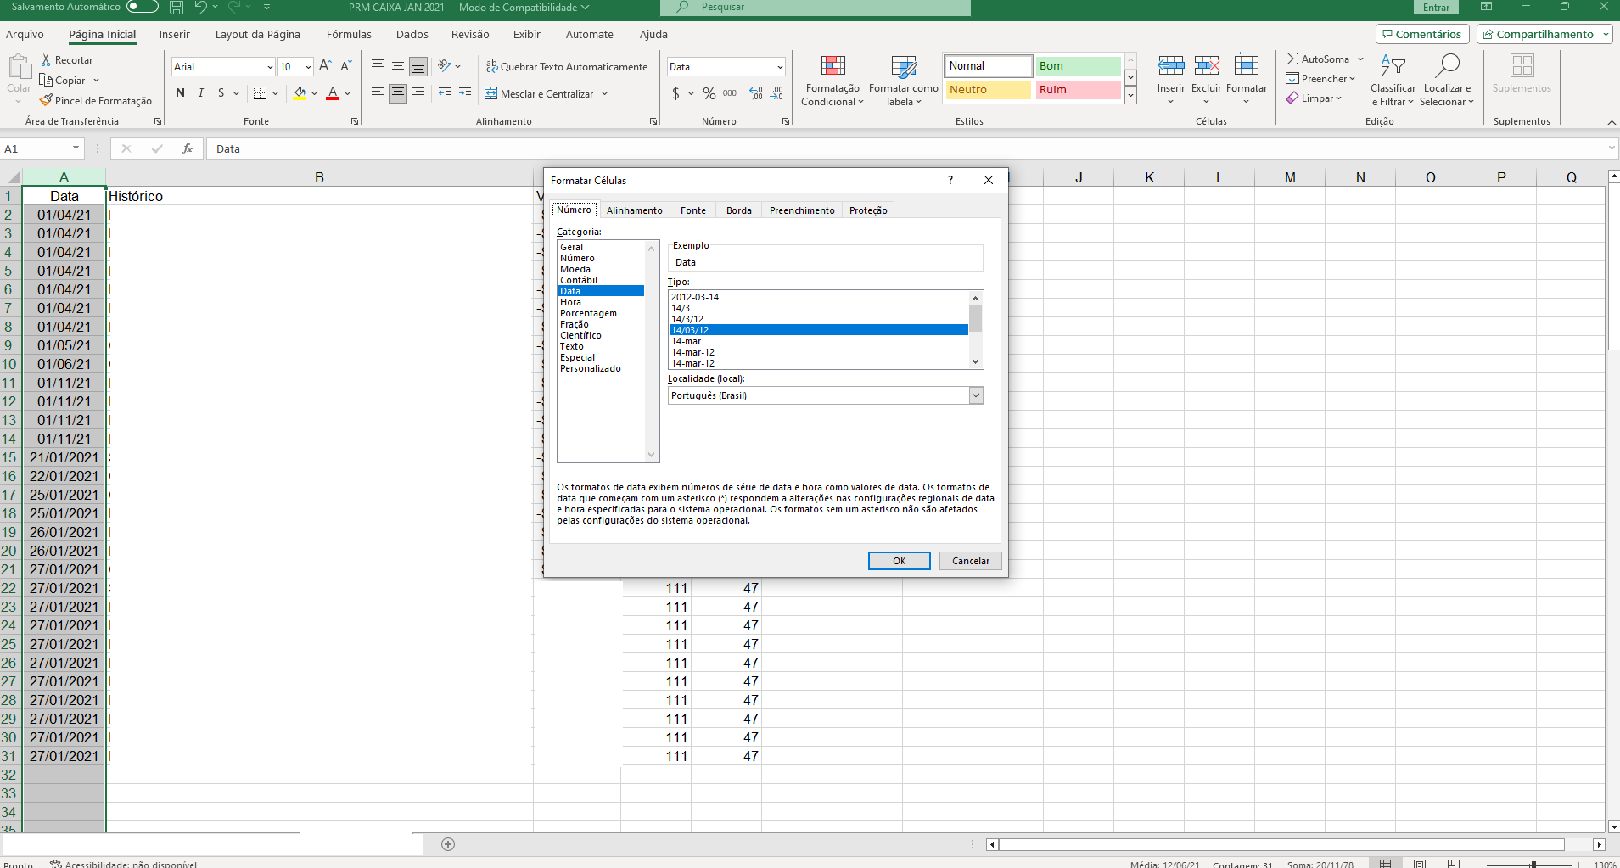Screen dimensions: 1620x868
Task: Switch to the Alinhamento tab in dialog
Action: click(634, 210)
